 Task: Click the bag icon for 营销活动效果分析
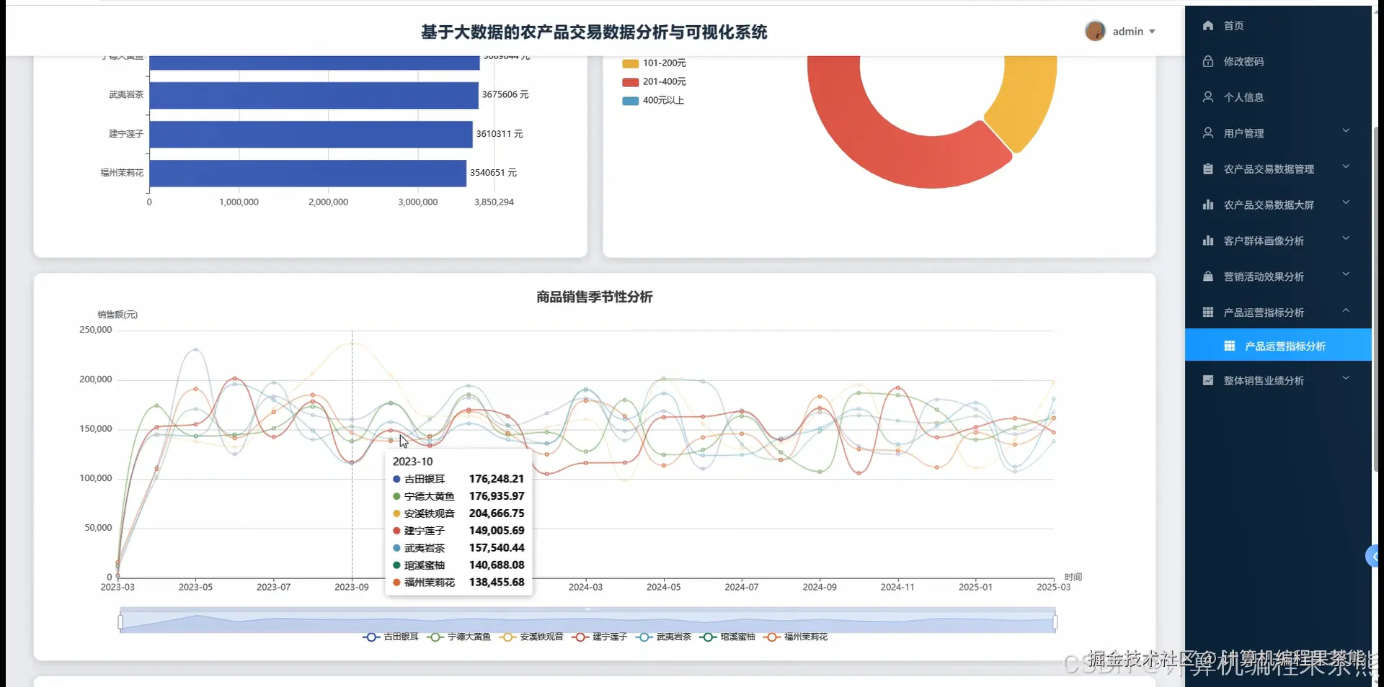pyautogui.click(x=1208, y=277)
